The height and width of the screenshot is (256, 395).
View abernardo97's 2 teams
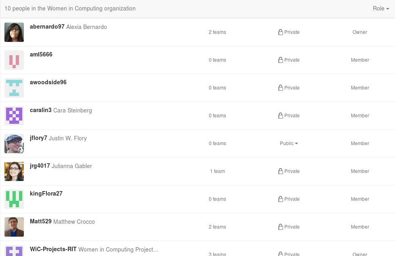(217, 32)
